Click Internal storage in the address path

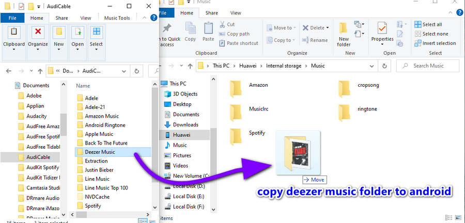pyautogui.click(x=284, y=66)
